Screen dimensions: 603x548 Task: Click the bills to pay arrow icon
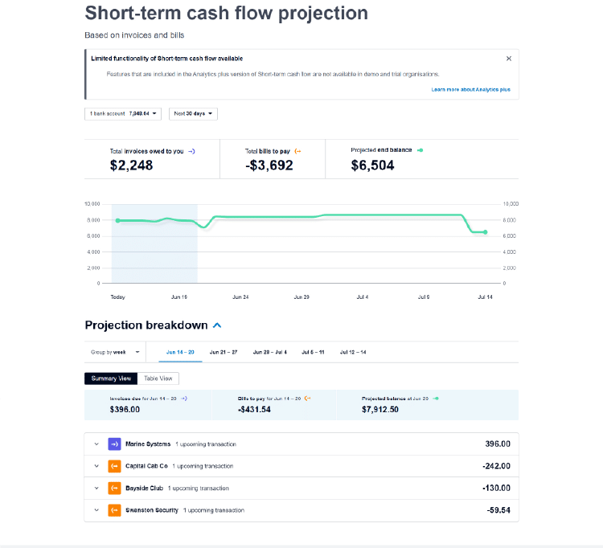click(298, 151)
